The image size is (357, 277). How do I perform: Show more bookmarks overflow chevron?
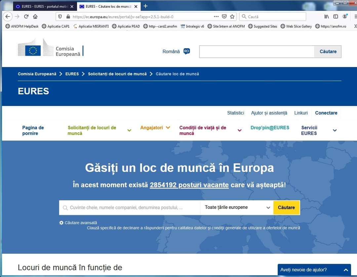(x=355, y=26)
